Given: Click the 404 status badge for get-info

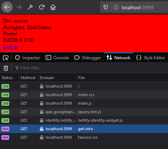Looking at the screenshot, I should point(5,129).
